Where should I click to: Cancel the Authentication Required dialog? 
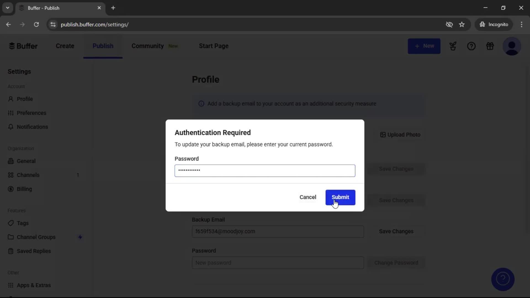point(308,197)
